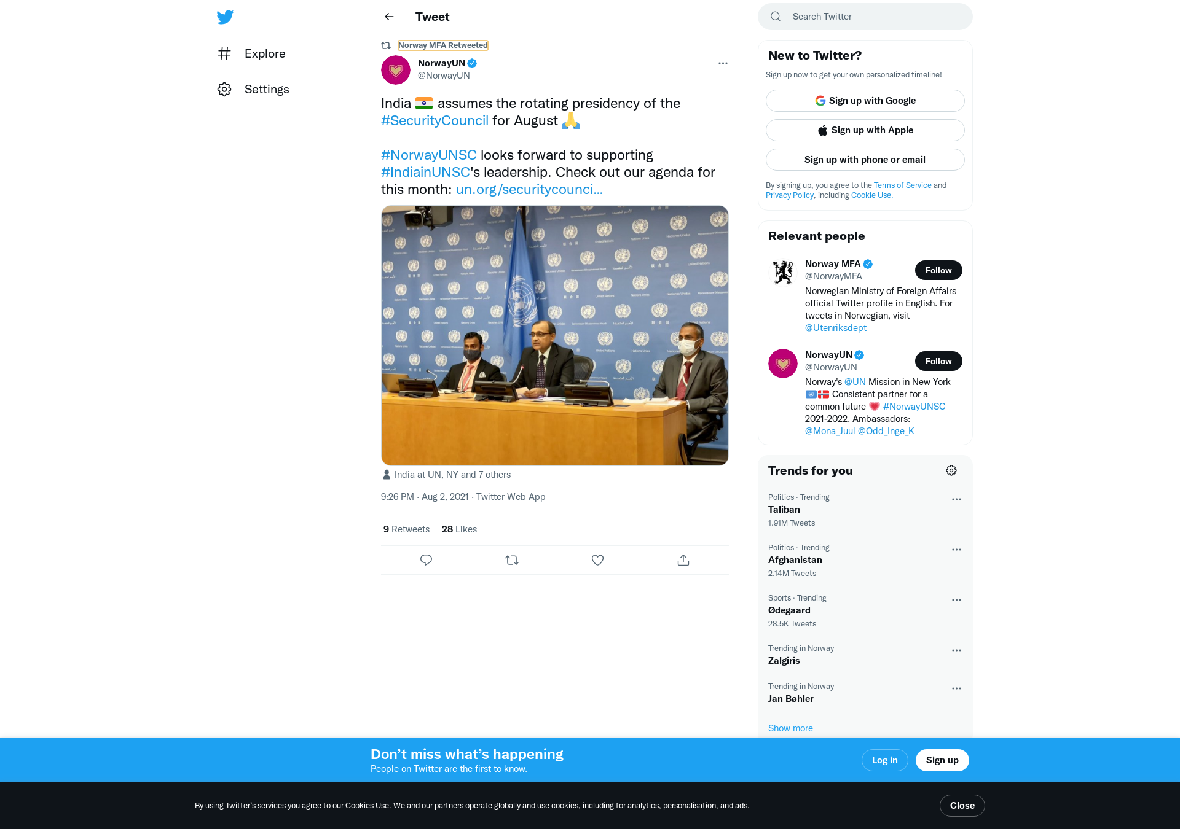Share the tweet using share icon

pos(683,560)
